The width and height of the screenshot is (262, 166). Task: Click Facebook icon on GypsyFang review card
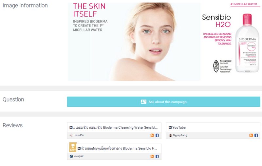click(256, 136)
